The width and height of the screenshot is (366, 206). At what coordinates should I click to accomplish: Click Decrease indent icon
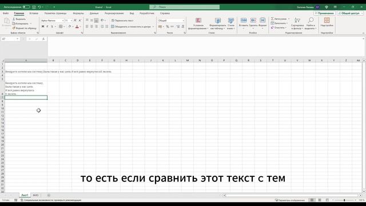click(x=102, y=27)
